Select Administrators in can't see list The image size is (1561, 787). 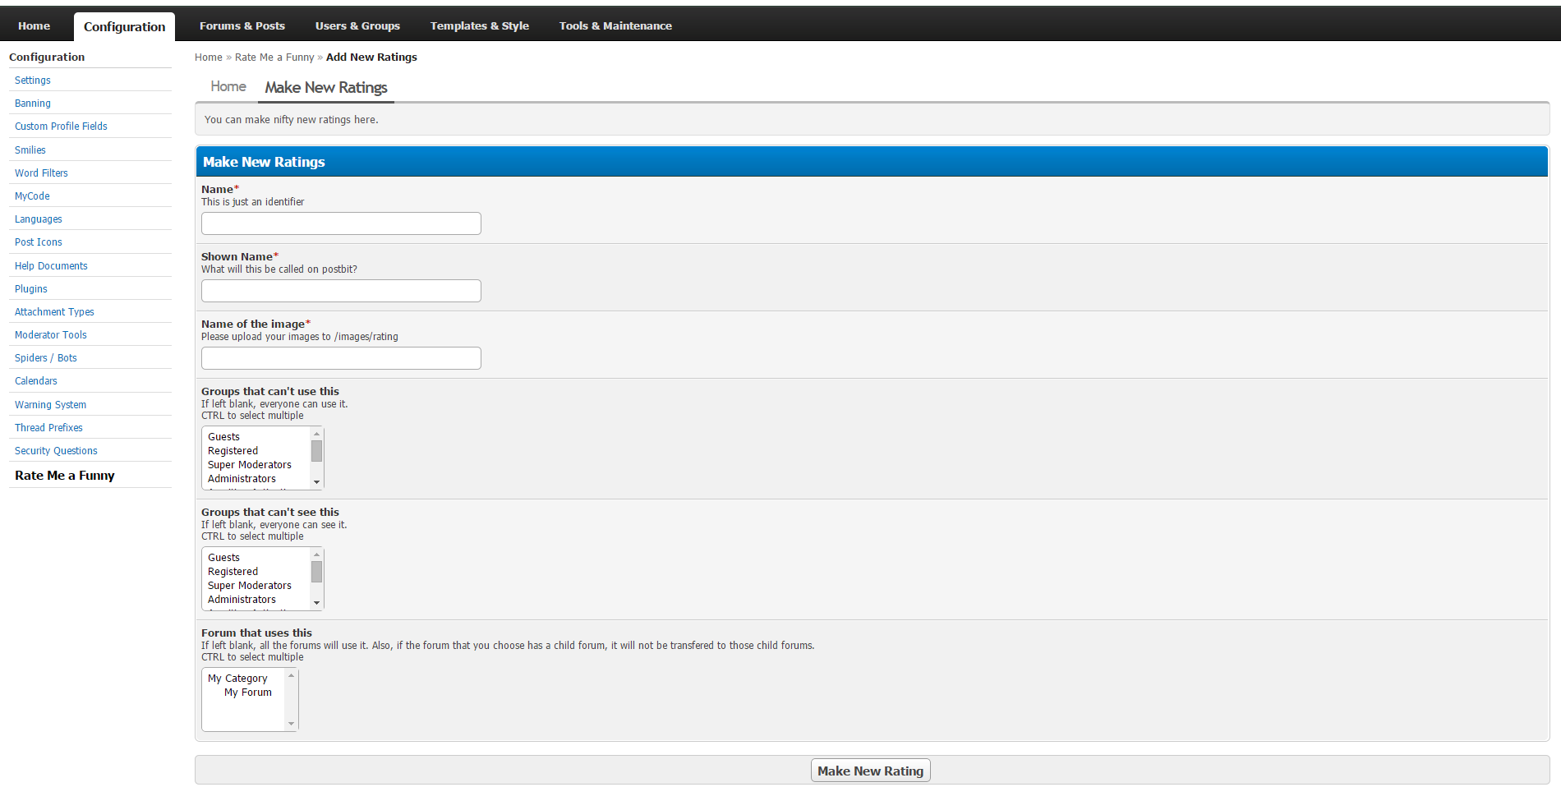tap(242, 600)
